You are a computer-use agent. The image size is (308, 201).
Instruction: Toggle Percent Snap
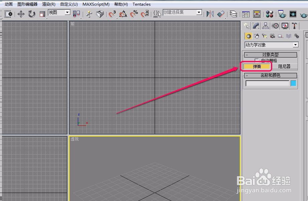(134, 14)
